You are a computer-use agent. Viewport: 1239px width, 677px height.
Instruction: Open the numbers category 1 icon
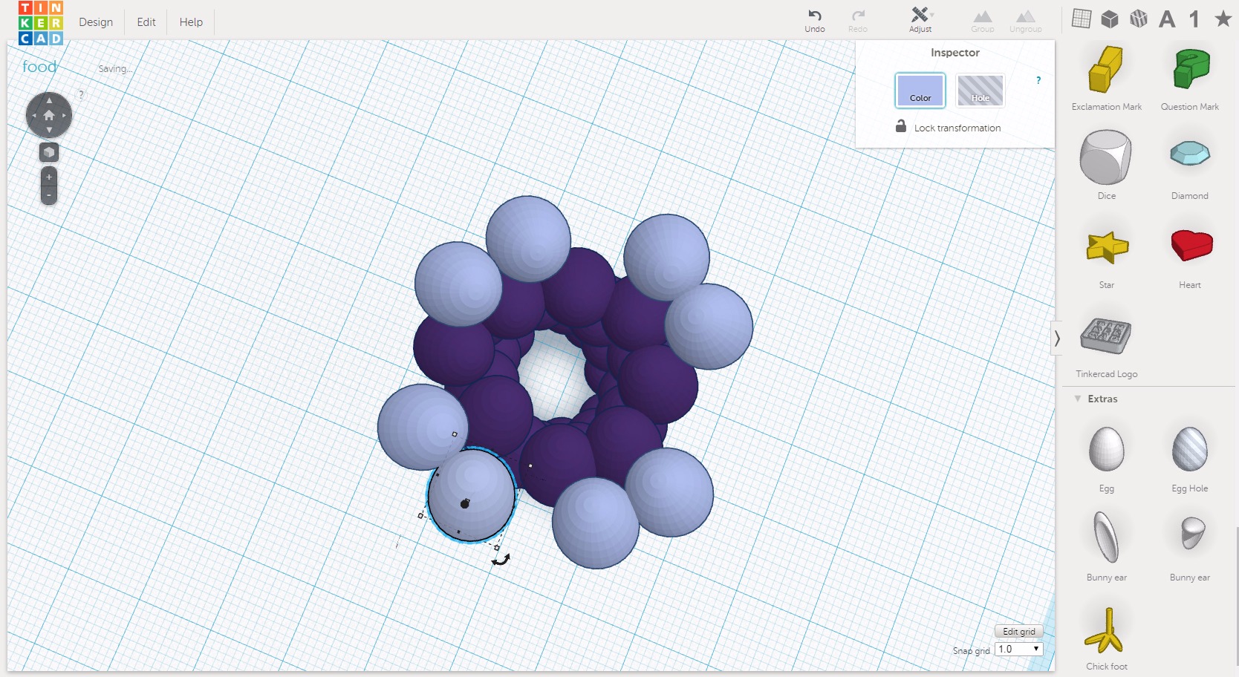coord(1194,19)
